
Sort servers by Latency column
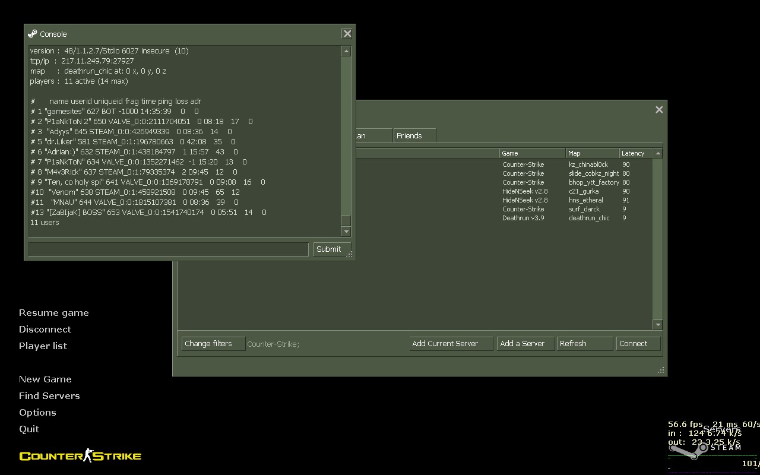click(x=636, y=153)
